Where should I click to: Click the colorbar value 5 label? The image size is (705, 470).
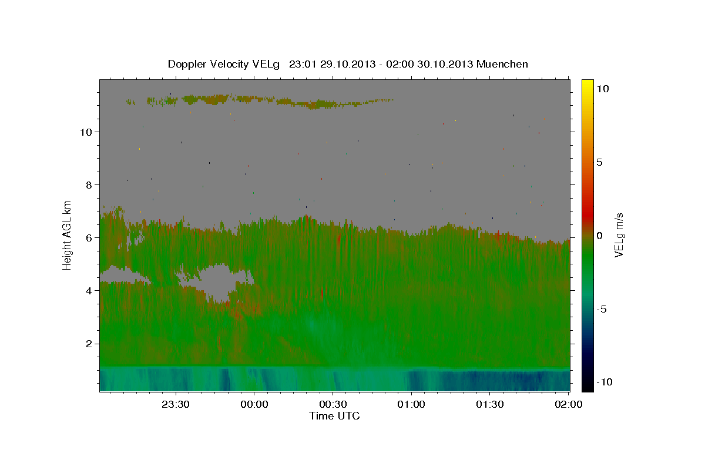[599, 162]
